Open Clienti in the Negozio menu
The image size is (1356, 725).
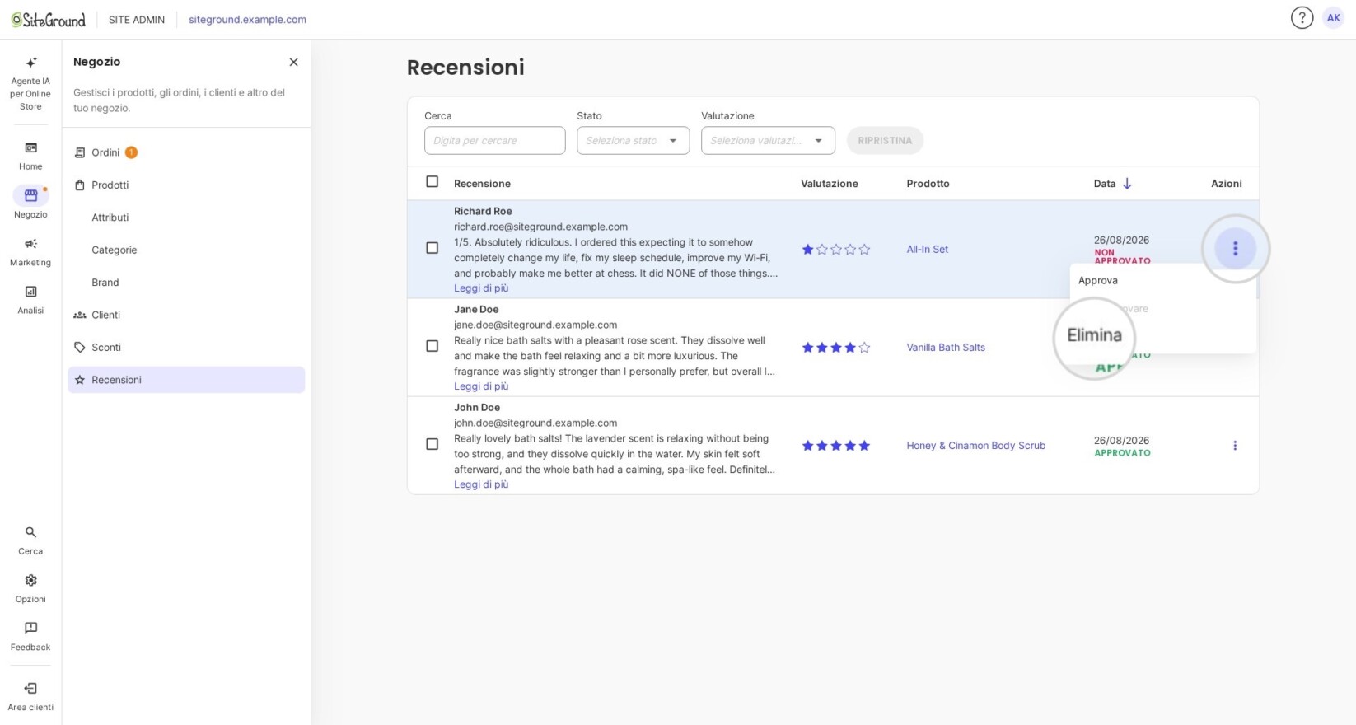105,315
